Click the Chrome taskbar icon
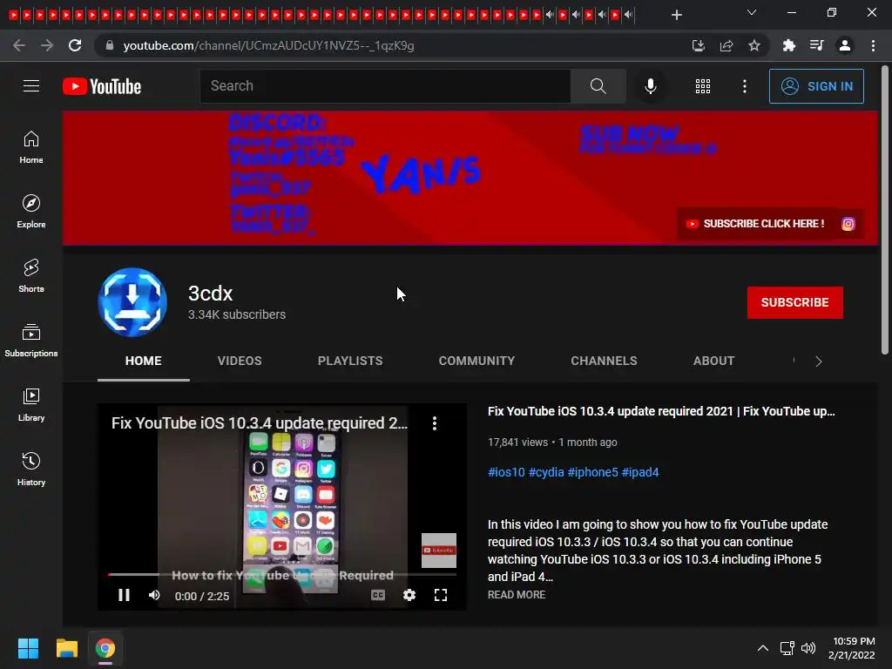 (105, 648)
